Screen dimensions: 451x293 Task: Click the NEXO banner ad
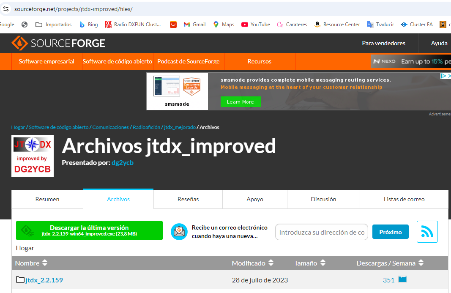click(411, 61)
